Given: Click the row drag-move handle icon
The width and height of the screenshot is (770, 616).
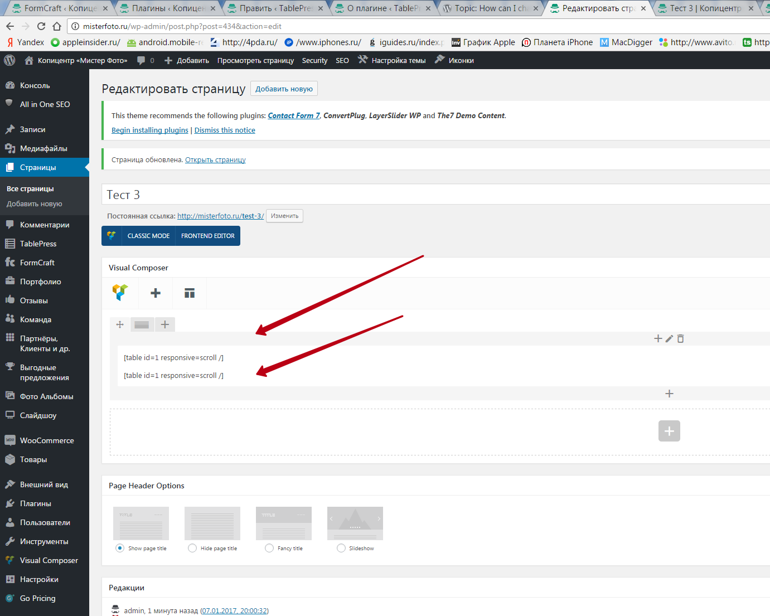Looking at the screenshot, I should tap(120, 324).
